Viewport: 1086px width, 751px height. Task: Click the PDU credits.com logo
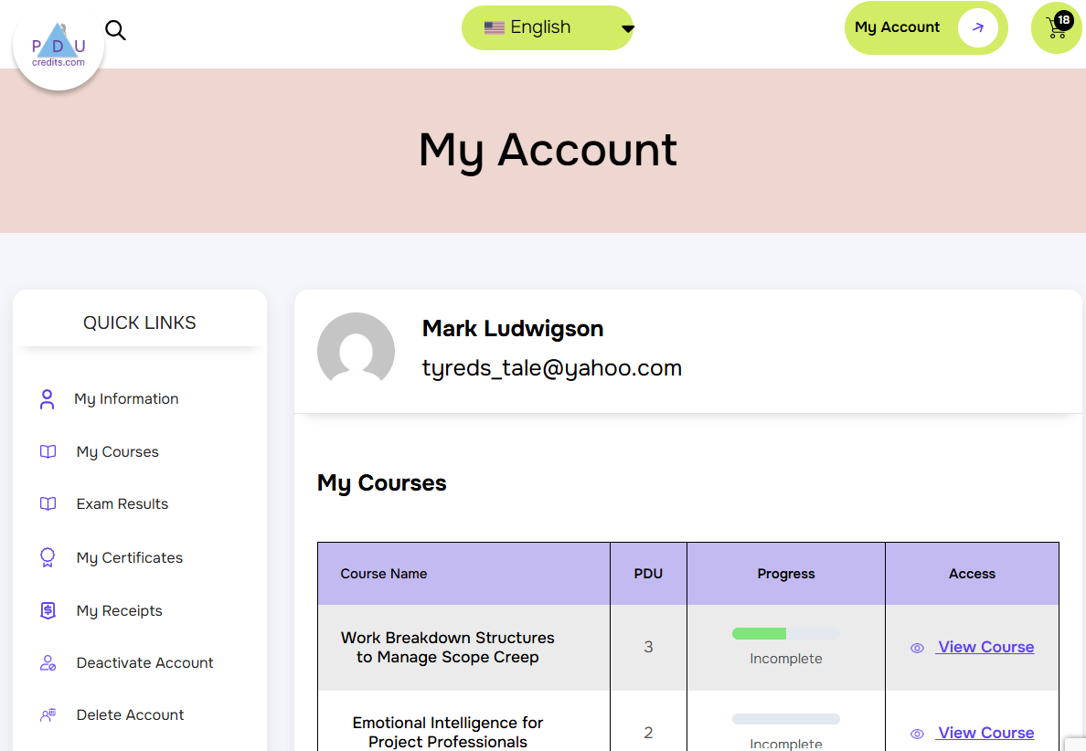click(59, 46)
